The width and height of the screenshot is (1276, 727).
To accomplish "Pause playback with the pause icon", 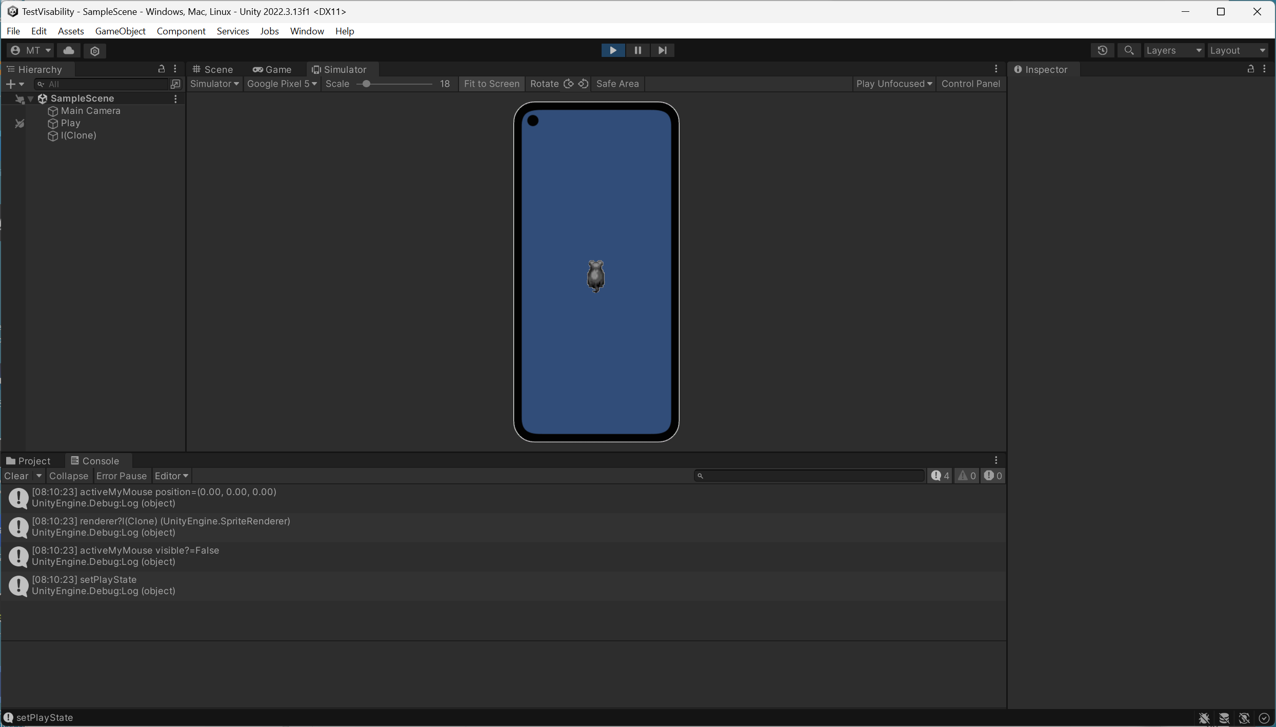I will click(x=637, y=50).
